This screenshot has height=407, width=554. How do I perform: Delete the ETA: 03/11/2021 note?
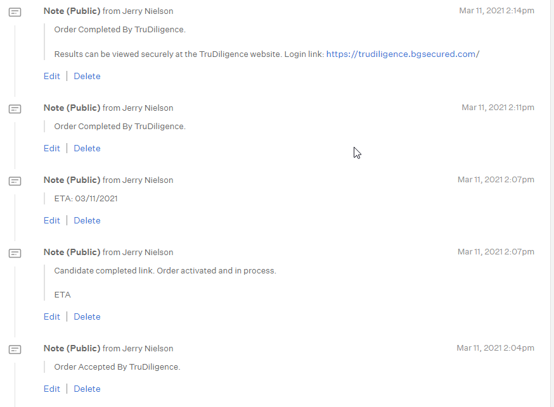pos(87,220)
